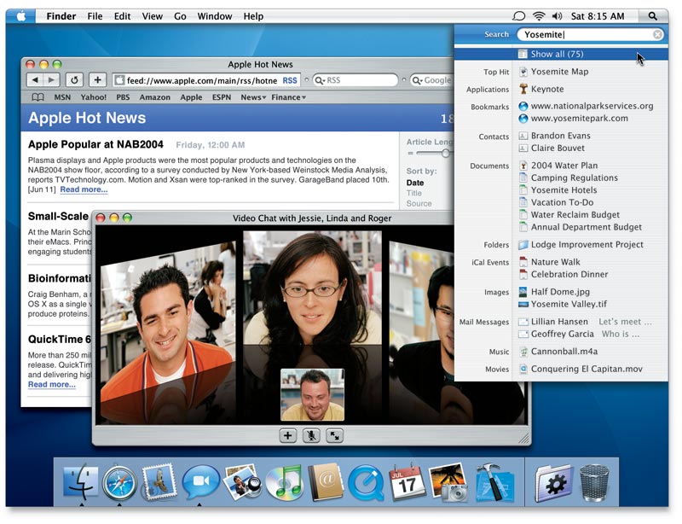Clear the Spotlight search field
This screenshot has width=682, height=524.
pos(657,34)
